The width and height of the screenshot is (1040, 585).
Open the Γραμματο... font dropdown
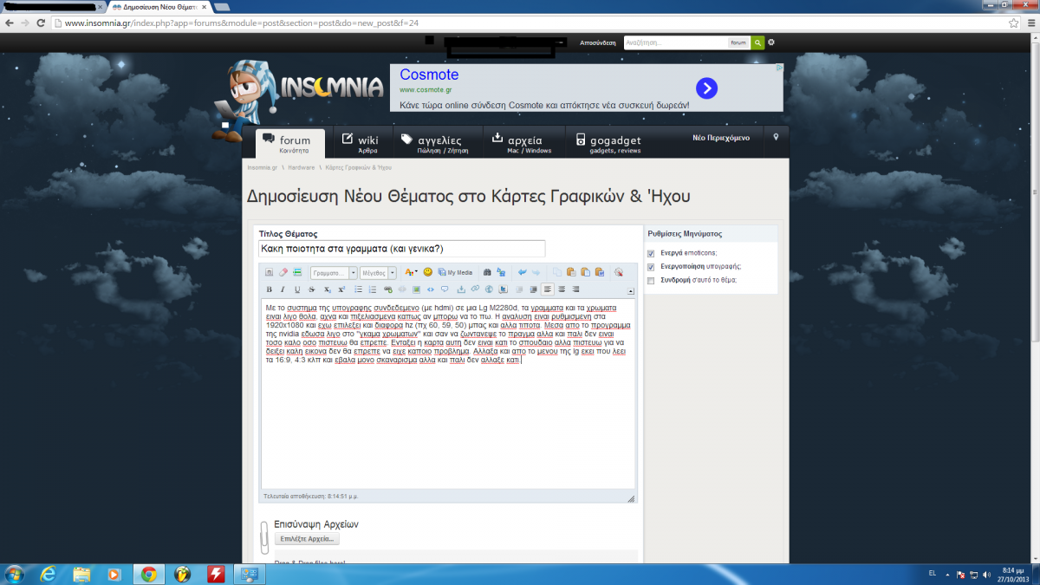[x=334, y=272]
